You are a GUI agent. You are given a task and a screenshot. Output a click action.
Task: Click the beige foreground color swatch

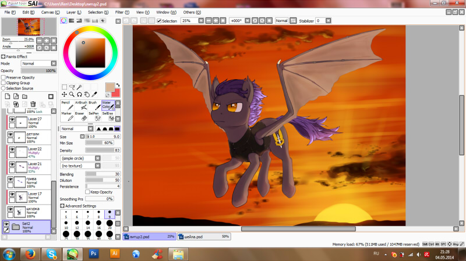[110, 88]
